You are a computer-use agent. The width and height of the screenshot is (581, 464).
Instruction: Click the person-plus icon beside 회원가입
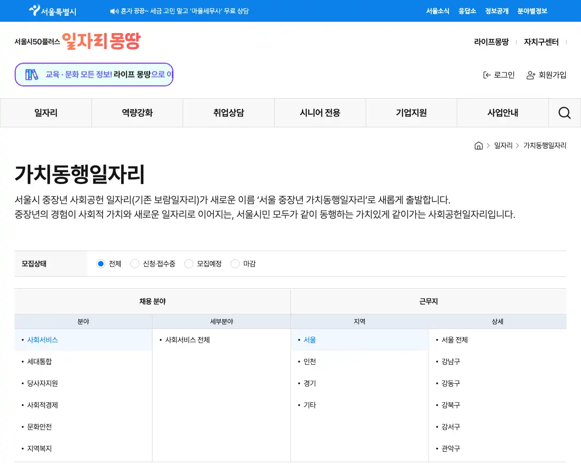[530, 75]
